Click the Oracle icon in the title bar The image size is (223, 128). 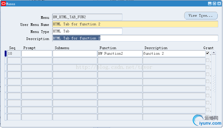click(4, 4)
